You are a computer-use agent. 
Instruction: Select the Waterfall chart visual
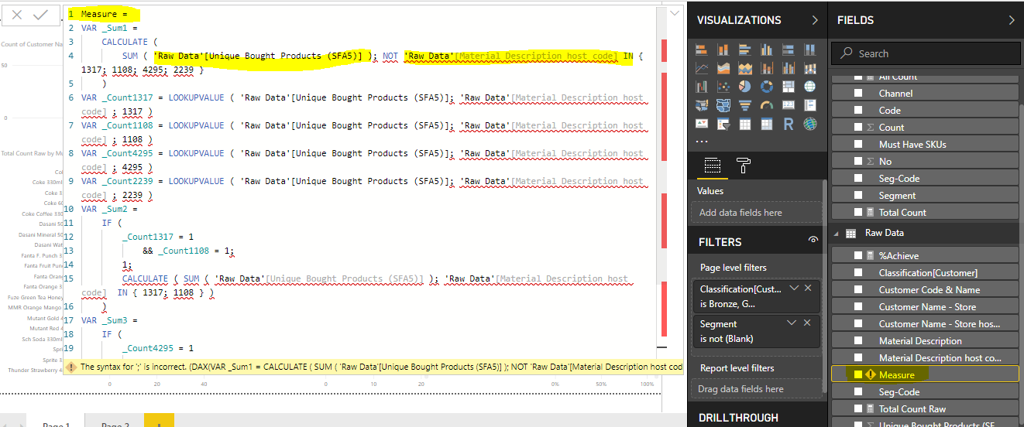[702, 87]
